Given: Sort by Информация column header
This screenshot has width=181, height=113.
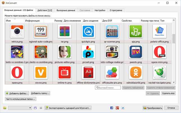Looking at the screenshot, I should [34, 21].
